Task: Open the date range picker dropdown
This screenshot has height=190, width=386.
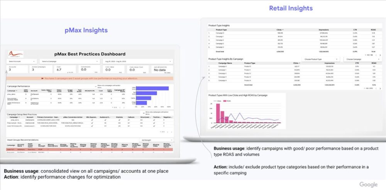Action: (x=138, y=61)
